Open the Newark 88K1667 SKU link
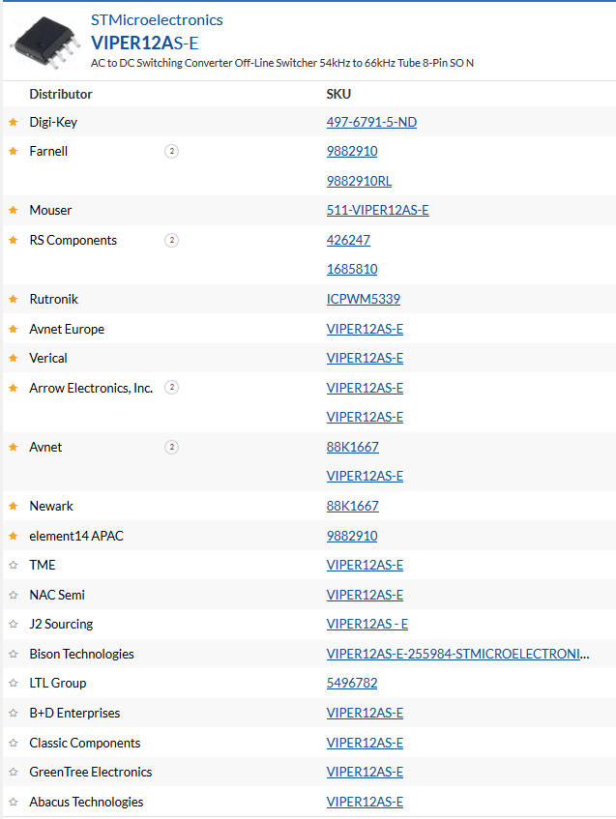The width and height of the screenshot is (616, 819). [x=353, y=506]
